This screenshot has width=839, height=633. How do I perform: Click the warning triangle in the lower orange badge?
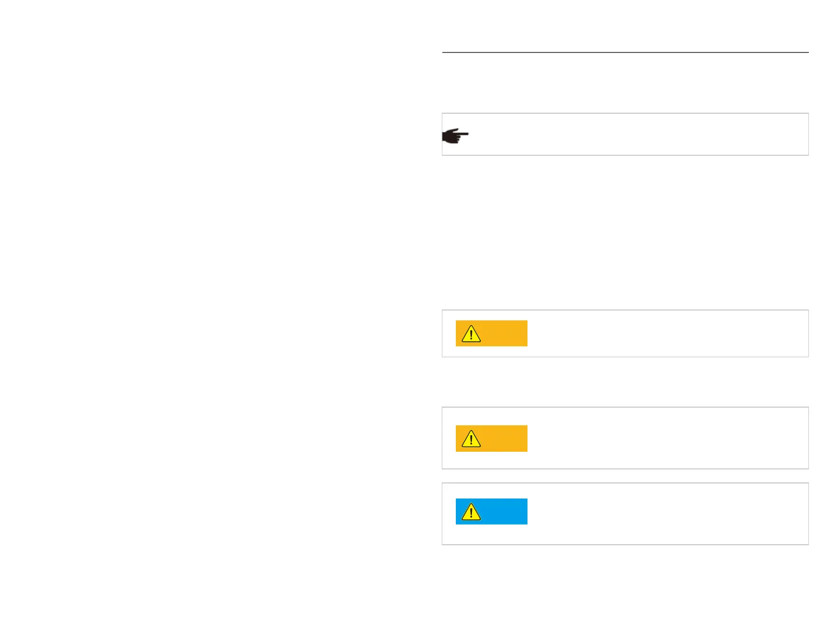click(x=471, y=439)
